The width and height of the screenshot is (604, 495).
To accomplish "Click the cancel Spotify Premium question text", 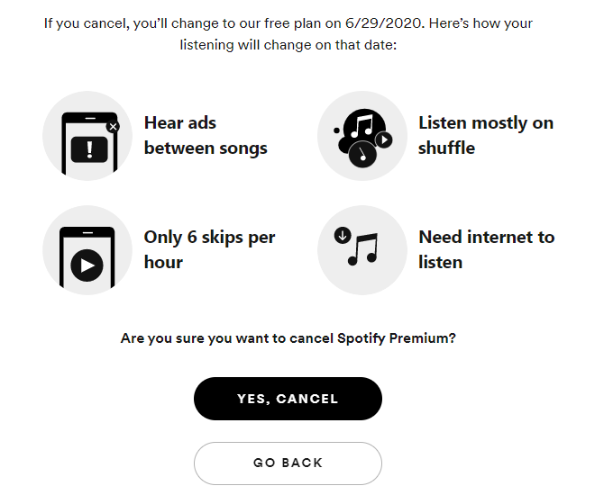I will pos(288,338).
